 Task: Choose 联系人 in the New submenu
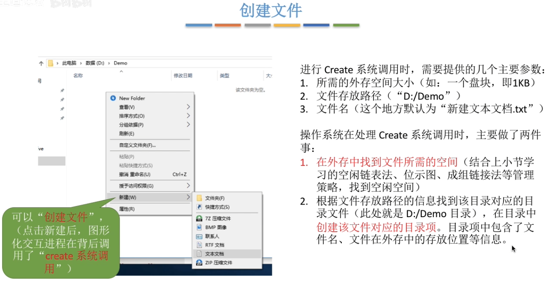(227, 236)
